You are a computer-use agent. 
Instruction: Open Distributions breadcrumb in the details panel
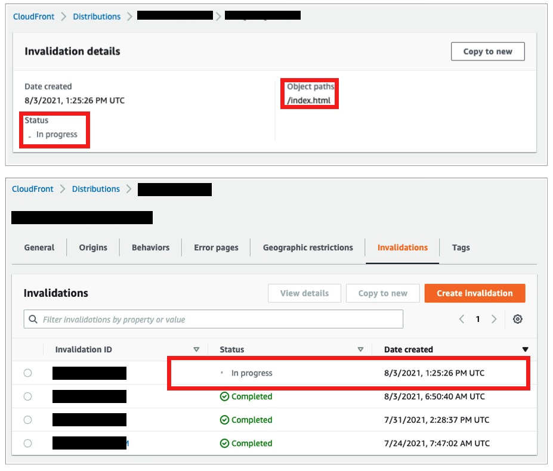(x=97, y=17)
